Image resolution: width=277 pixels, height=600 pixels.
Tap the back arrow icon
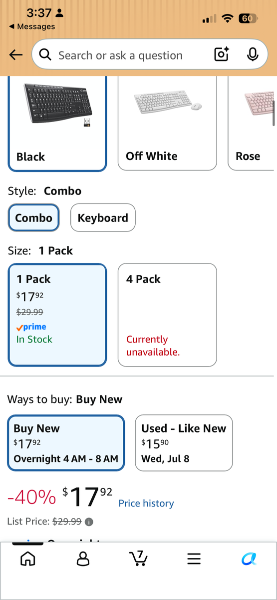[x=16, y=55]
